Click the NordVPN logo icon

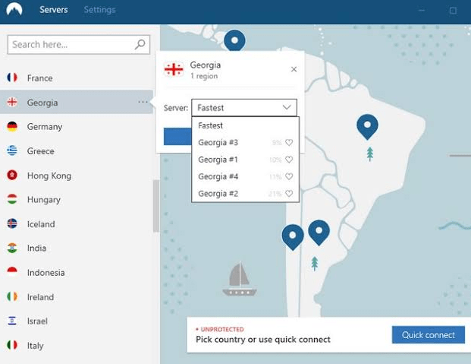14,10
